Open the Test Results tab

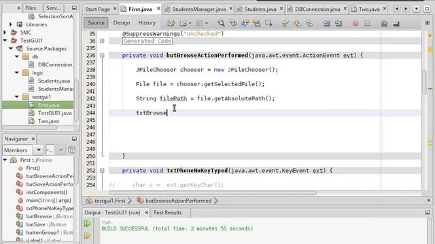[167, 212]
